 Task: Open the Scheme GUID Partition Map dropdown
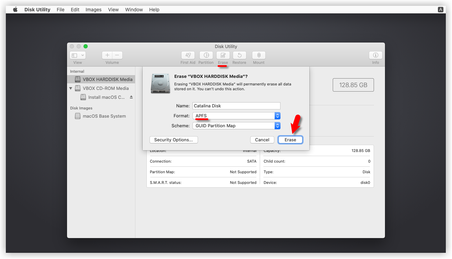236,126
